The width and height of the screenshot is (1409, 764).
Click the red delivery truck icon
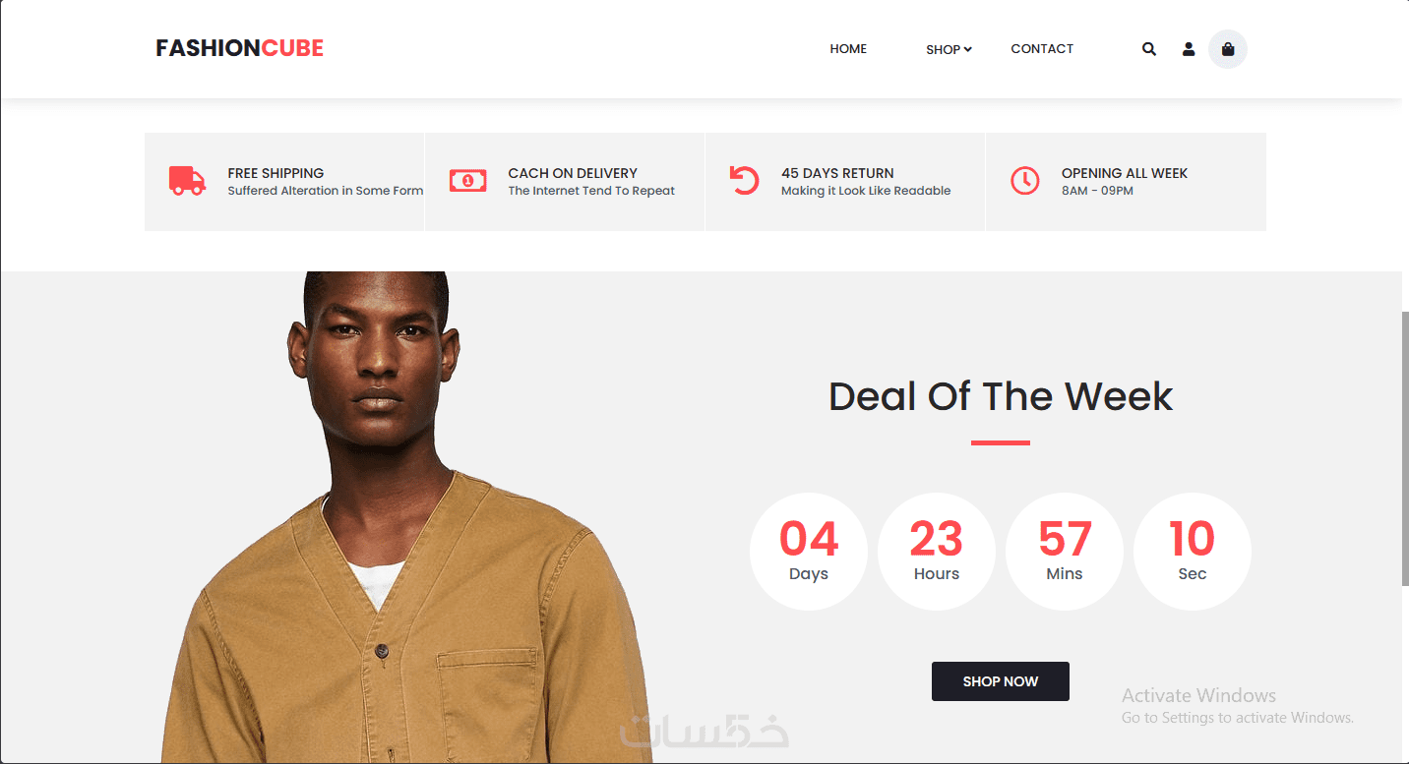(x=187, y=181)
